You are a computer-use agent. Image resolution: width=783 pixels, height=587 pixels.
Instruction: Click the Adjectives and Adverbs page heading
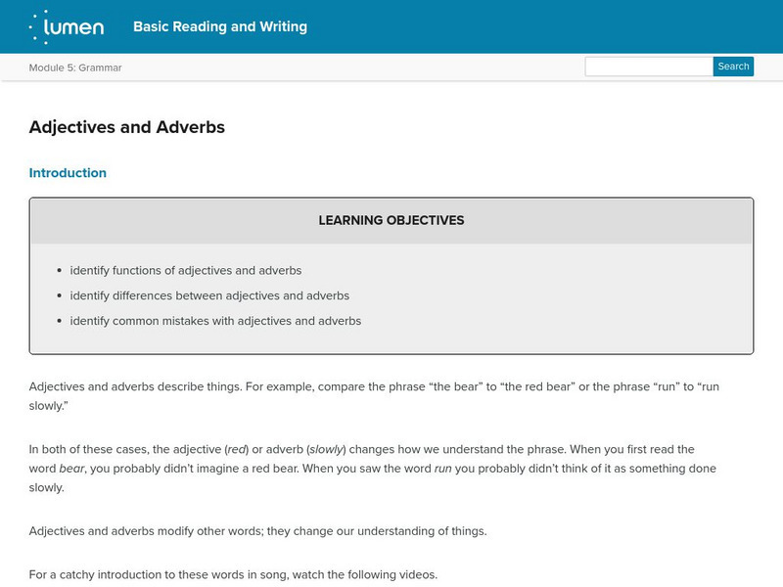click(127, 127)
